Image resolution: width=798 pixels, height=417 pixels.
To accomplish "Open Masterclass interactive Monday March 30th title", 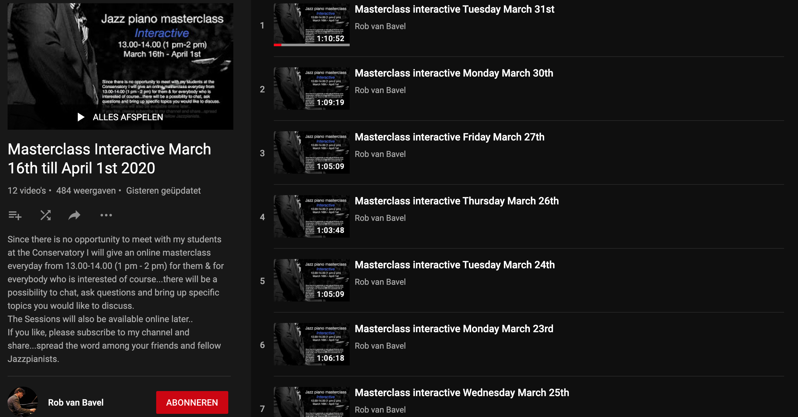I will (454, 73).
